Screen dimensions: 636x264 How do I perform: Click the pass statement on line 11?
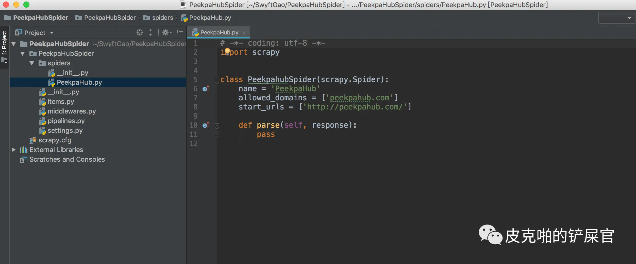266,134
